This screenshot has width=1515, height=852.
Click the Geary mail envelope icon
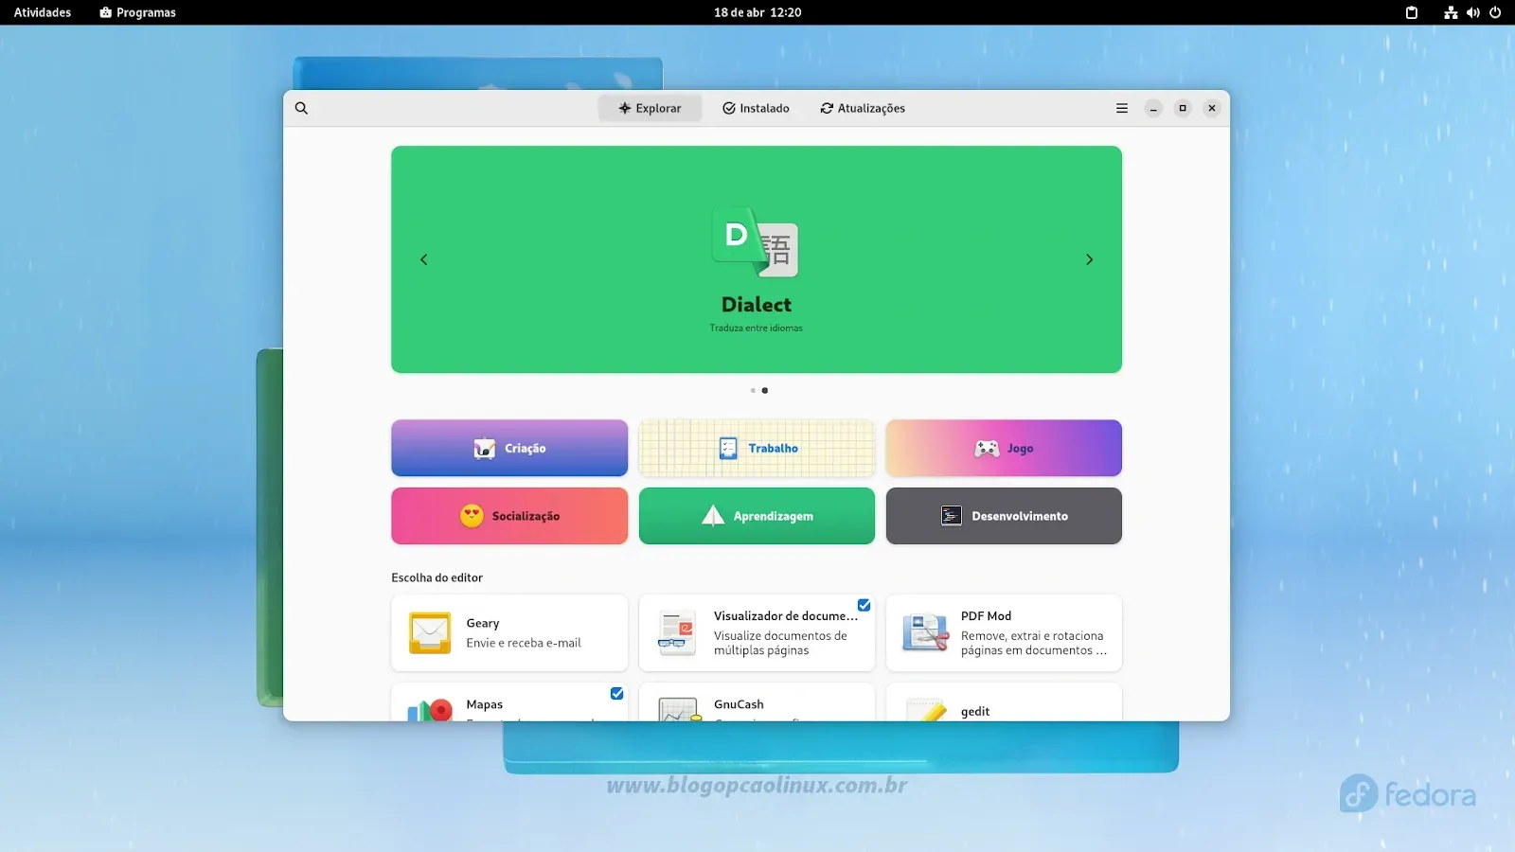(430, 632)
